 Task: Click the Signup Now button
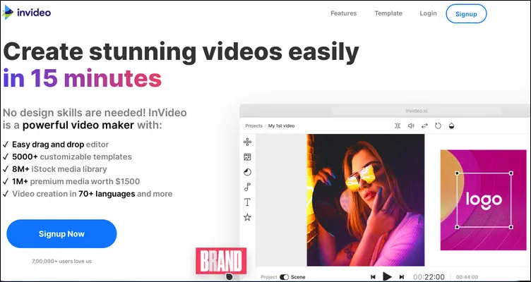pos(61,233)
